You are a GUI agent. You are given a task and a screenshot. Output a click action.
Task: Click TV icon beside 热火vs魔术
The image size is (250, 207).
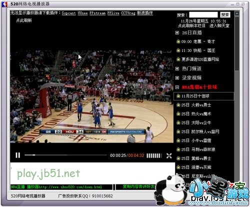pyautogui.click(x=178, y=113)
